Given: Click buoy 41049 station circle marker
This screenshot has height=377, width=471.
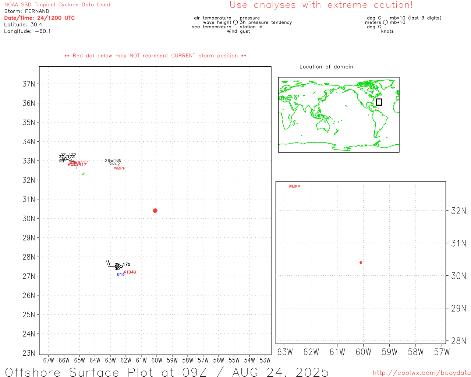Looking at the screenshot, I should click(121, 266).
